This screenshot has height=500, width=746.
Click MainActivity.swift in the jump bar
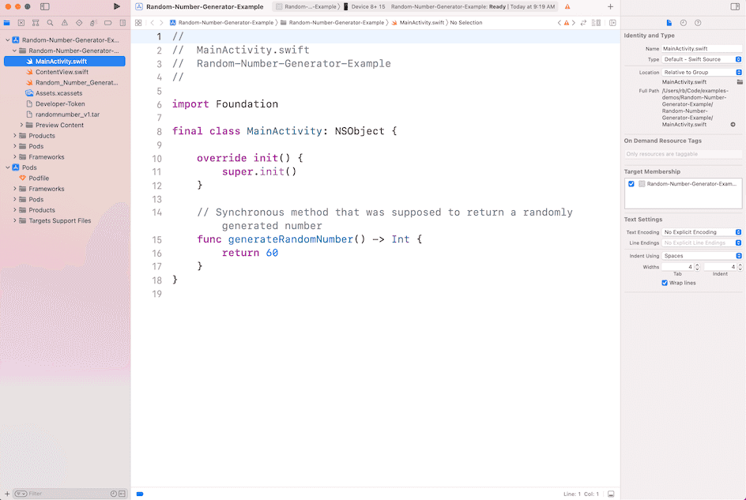click(420, 23)
